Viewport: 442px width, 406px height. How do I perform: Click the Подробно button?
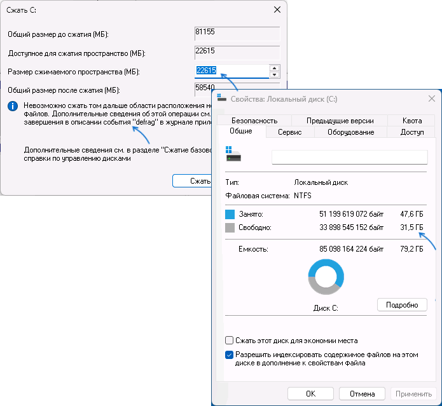(x=402, y=305)
